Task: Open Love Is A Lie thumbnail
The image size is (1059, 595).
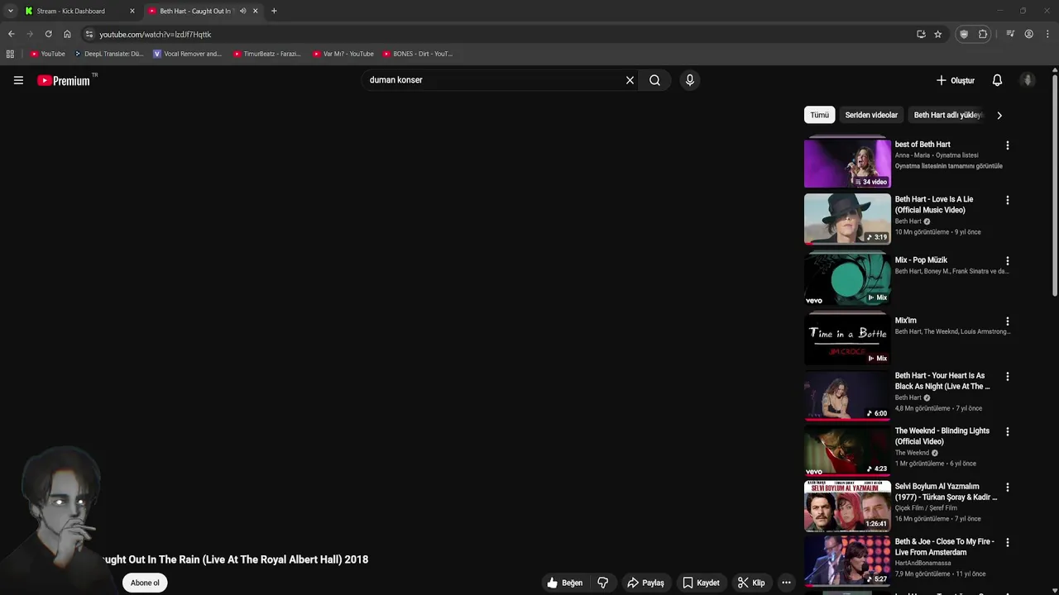Action: point(847,218)
